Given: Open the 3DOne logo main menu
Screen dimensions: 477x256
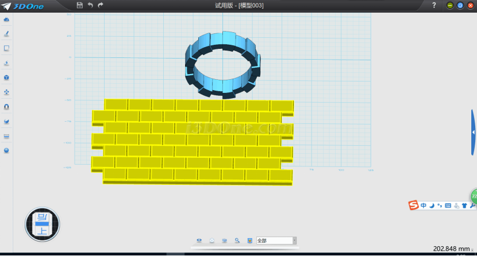Looking at the screenshot, I should tap(23, 5).
